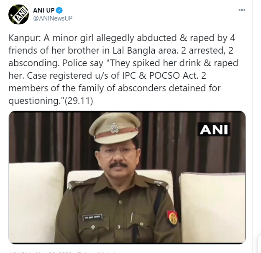
Task: Open the police officer video thumbnail
Action: (127, 177)
